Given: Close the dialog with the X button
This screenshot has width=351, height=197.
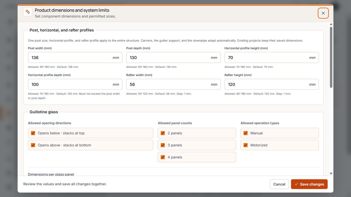Looking at the screenshot, I should (x=323, y=13).
